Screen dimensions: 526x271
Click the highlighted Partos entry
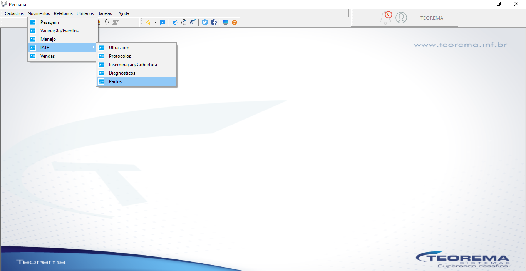point(136,81)
